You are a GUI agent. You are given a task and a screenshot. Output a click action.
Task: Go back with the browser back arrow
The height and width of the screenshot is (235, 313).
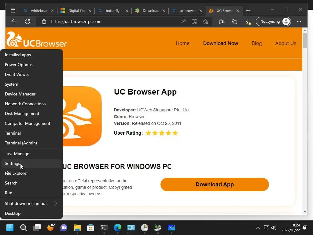click(14, 21)
